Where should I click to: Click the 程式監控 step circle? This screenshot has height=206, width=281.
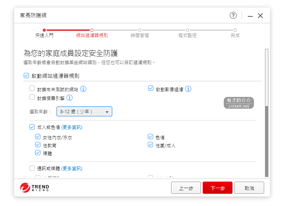pos(187,30)
